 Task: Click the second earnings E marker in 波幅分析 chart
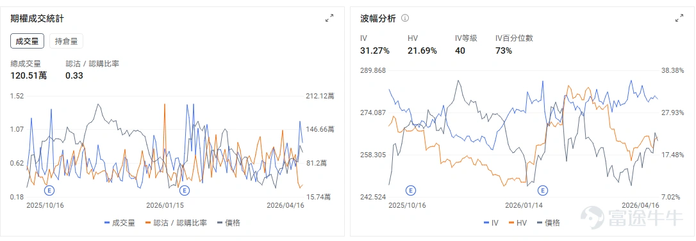(x=542, y=190)
